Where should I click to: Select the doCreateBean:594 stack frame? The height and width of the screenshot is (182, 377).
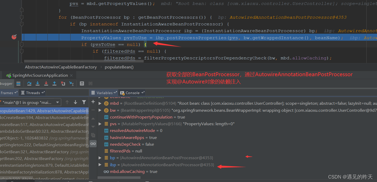coord(44,118)
